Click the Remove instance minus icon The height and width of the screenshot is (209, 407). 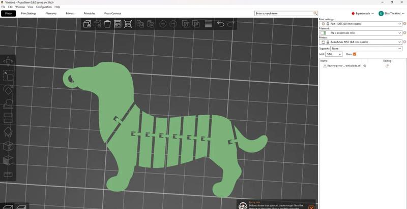point(173,24)
